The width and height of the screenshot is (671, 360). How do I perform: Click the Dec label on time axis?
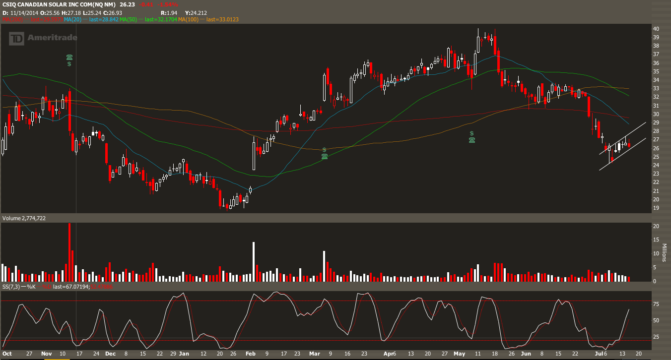(110, 355)
